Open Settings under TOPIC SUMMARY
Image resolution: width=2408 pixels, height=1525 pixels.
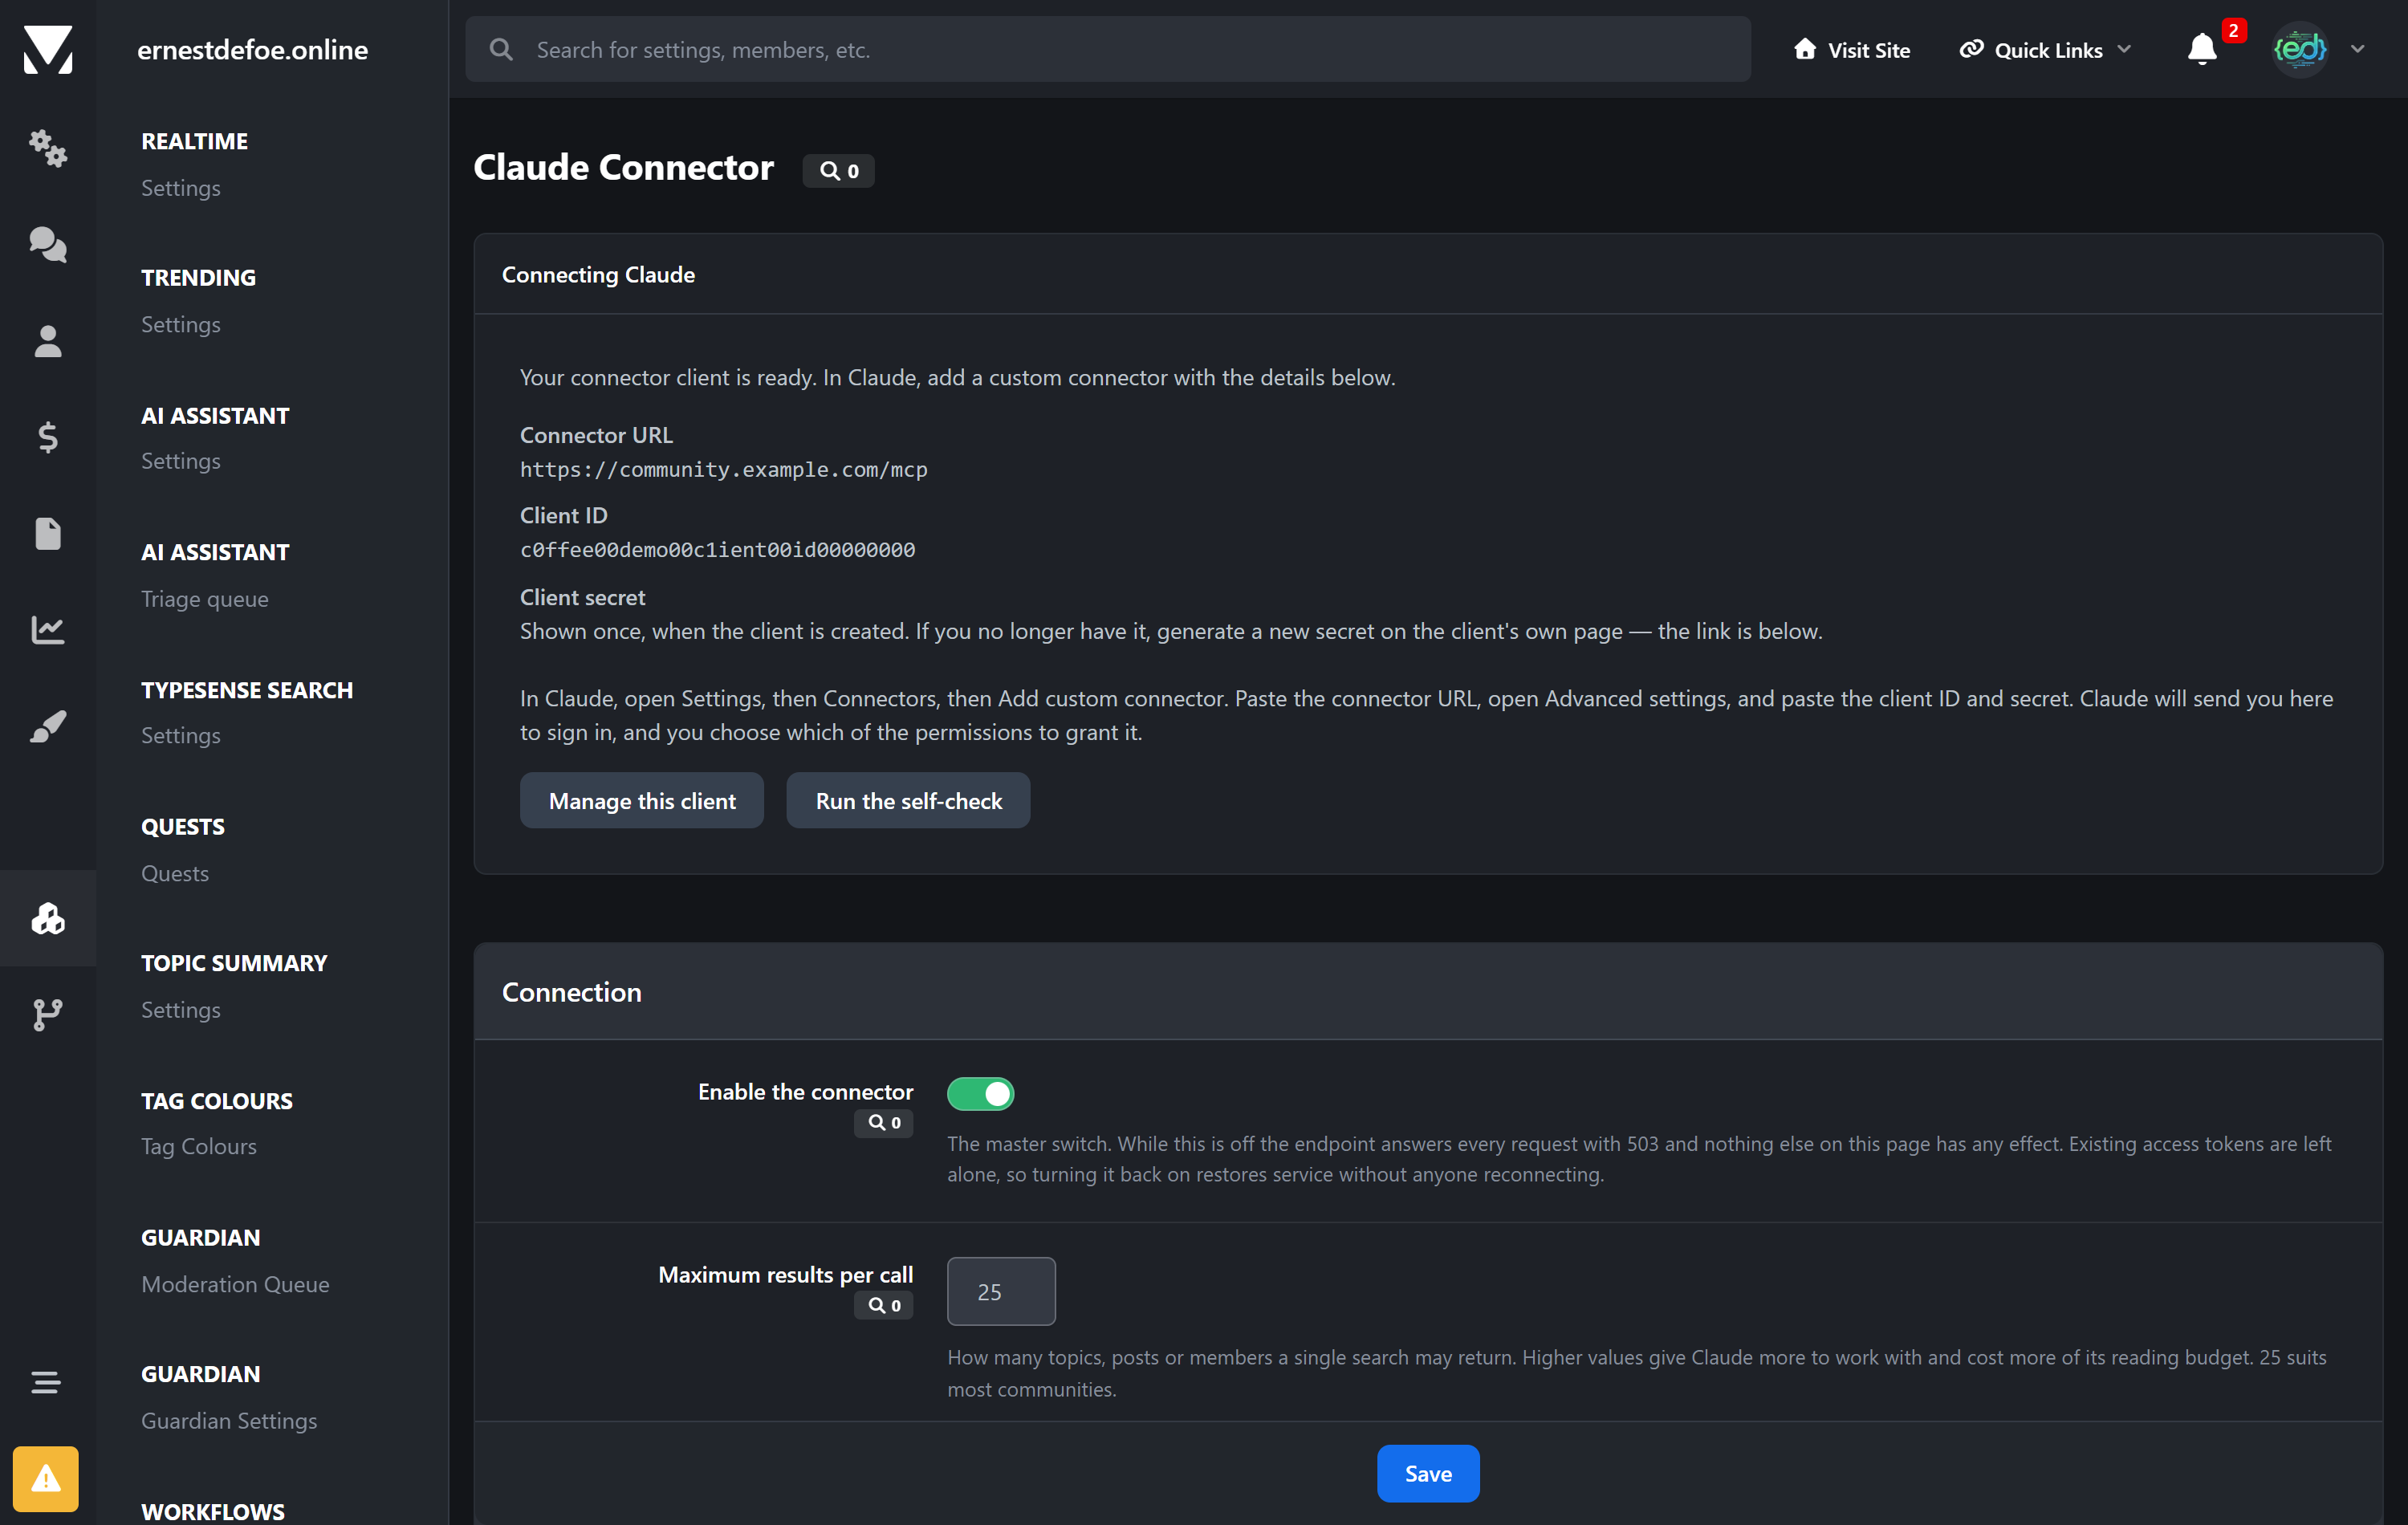pos(181,1009)
